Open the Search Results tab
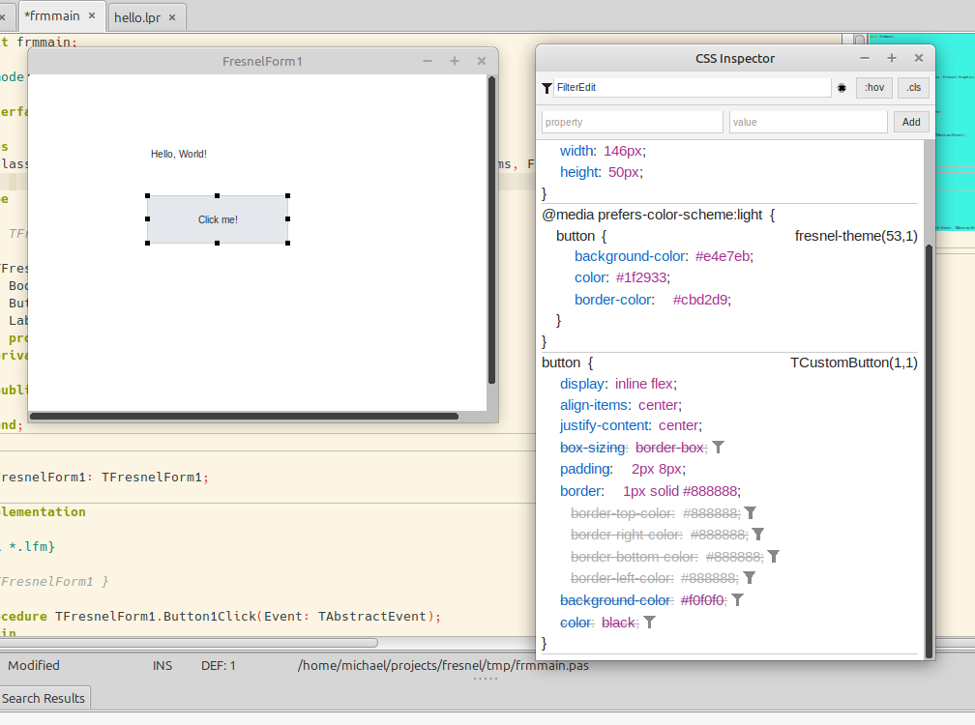Screen dimensions: 975x725 (x=43, y=698)
